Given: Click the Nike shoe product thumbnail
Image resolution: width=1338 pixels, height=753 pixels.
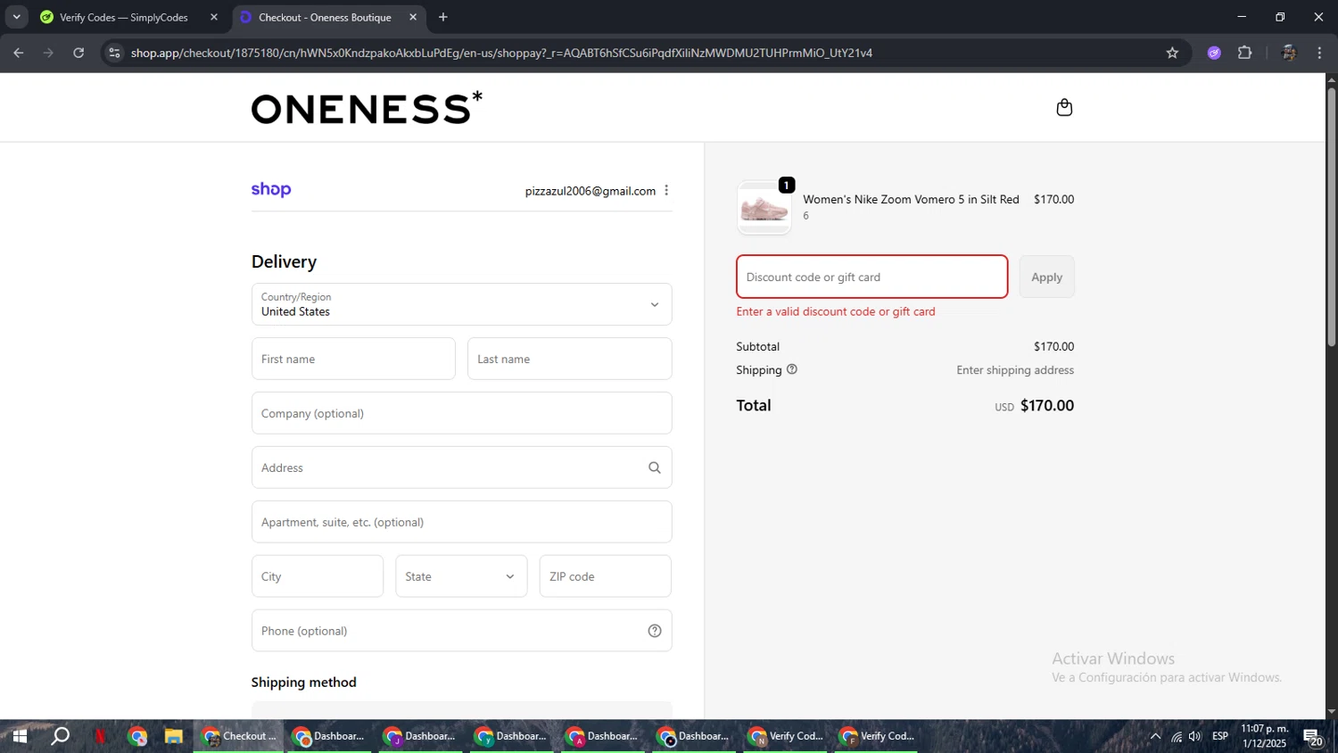Looking at the screenshot, I should click(x=764, y=208).
